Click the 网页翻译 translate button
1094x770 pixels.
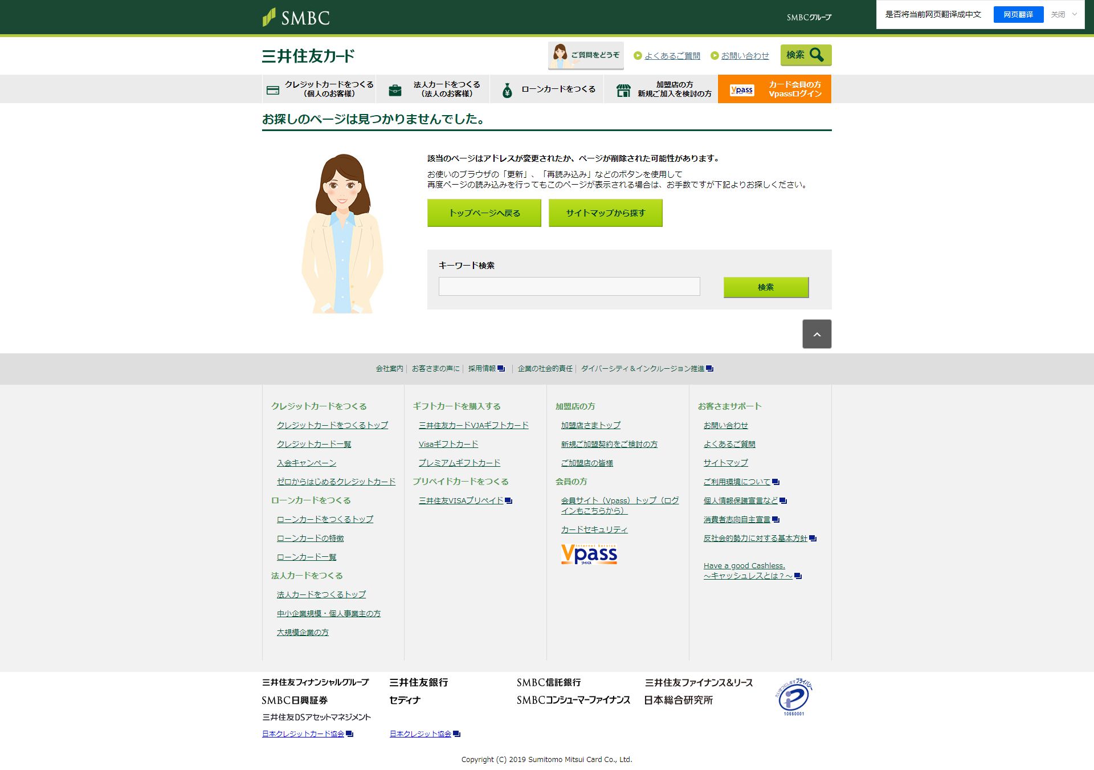pyautogui.click(x=1018, y=14)
